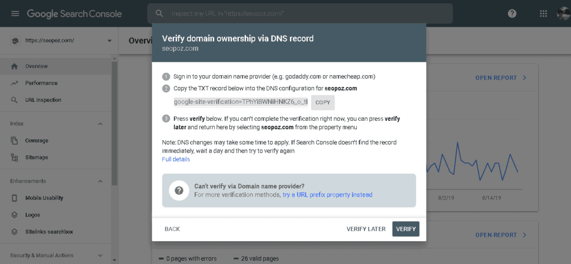
Task: Expand Security & Manual Actions section
Action: coord(100,256)
